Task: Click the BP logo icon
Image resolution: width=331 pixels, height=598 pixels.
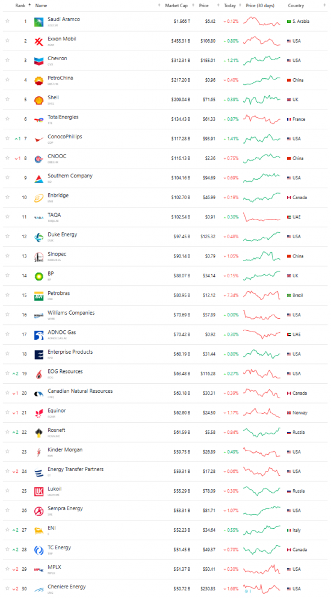Action: point(39,277)
